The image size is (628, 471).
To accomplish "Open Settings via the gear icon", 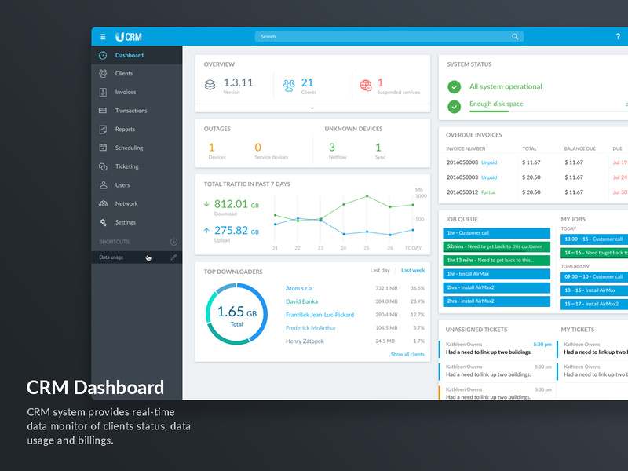I will pos(102,221).
